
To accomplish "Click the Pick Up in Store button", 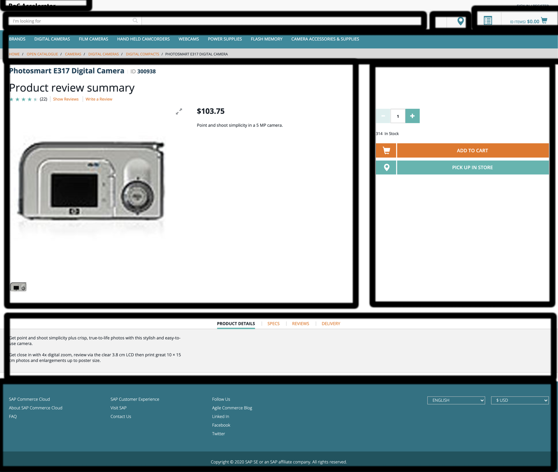I will (473, 168).
